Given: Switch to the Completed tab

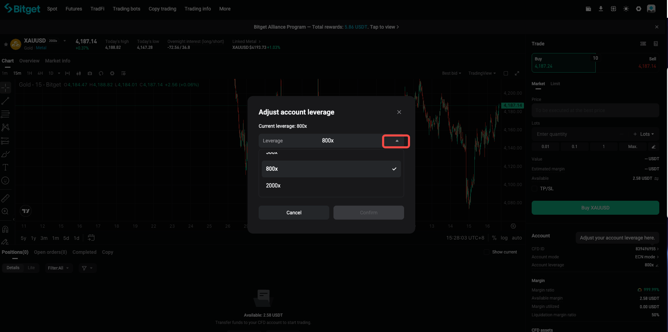Looking at the screenshot, I should [x=84, y=252].
